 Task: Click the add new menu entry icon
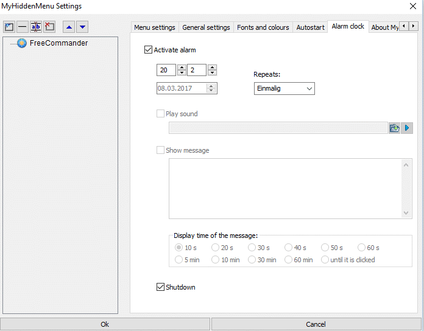[x=9, y=27]
